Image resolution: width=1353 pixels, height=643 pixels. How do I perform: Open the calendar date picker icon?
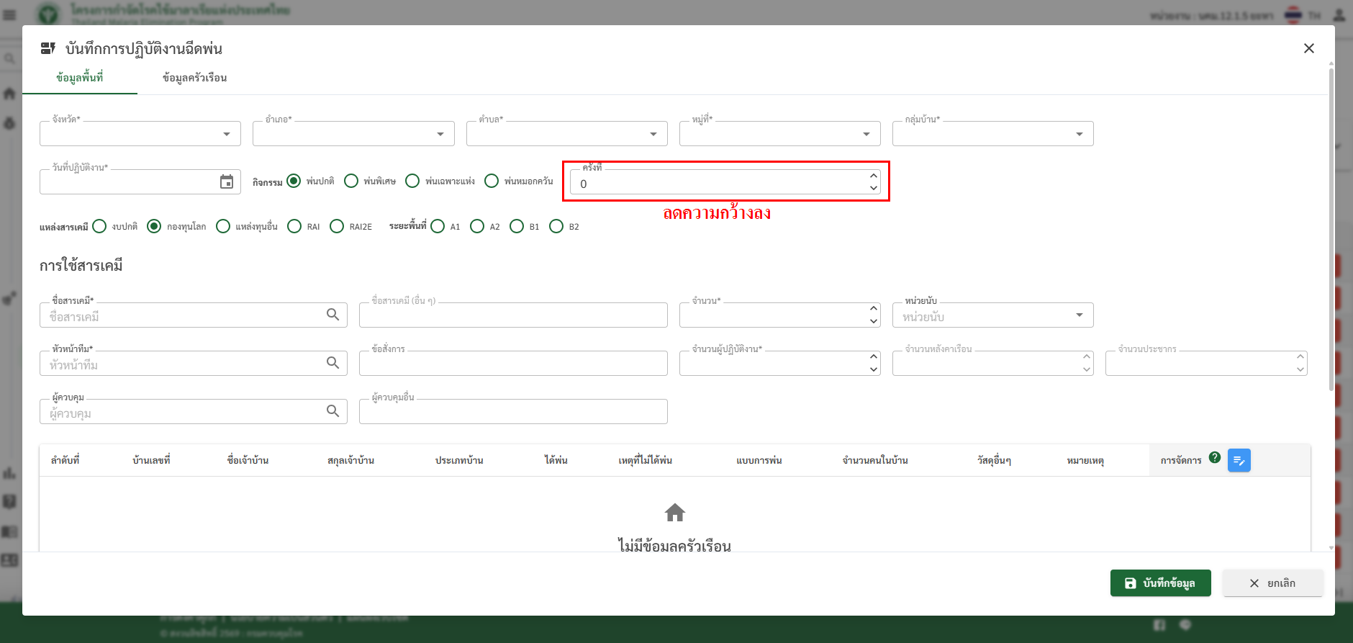pyautogui.click(x=227, y=182)
